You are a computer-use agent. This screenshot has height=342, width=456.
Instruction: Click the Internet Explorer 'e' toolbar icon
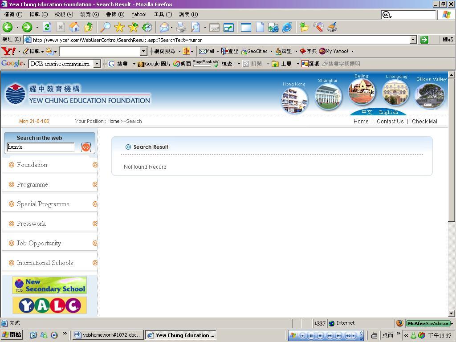coord(287,27)
